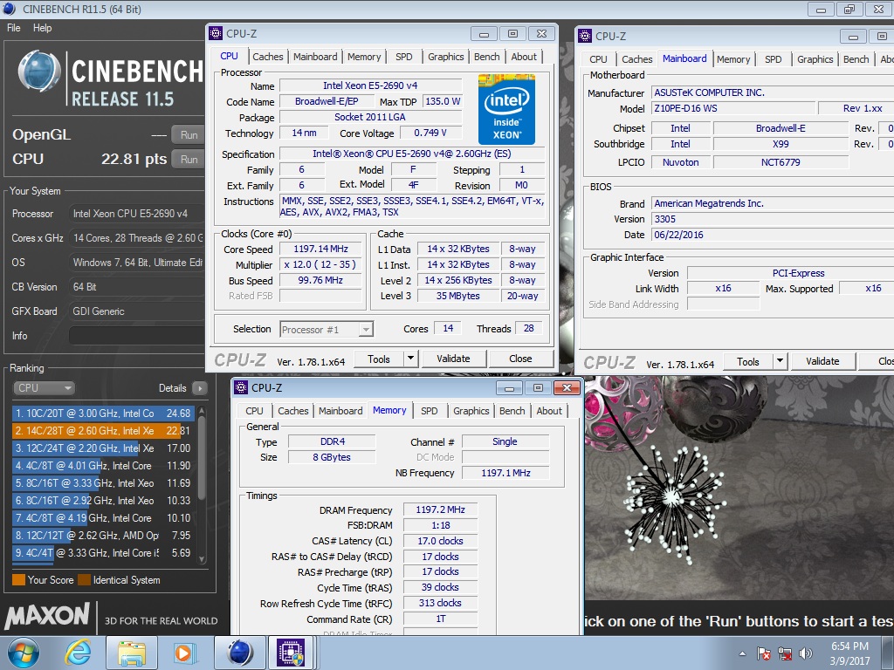The image size is (894, 670).
Task: Select ranking row 10C/20T @ 3.00 GHz
Action: [x=103, y=413]
